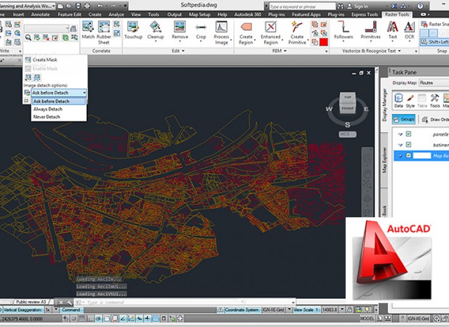This screenshot has height=327, width=449.
Task: Open the Map Setup ribbon tab
Action: click(x=199, y=13)
